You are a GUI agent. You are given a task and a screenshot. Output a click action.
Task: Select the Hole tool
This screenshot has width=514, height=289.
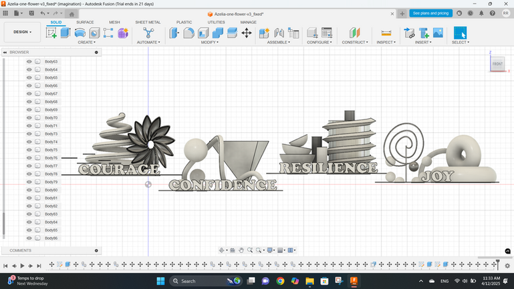tap(94, 33)
